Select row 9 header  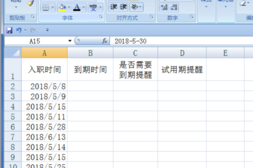tap(13, 157)
